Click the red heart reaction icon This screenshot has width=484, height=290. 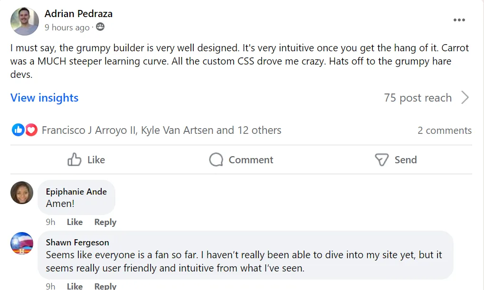[31, 130]
